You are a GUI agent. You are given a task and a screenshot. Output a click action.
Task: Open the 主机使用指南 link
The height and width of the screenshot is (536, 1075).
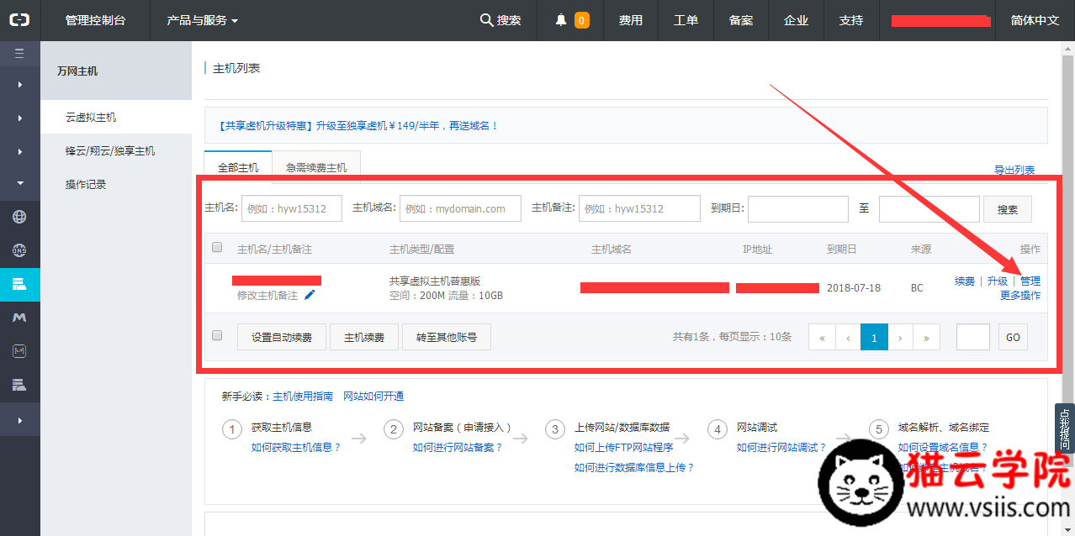(x=303, y=397)
